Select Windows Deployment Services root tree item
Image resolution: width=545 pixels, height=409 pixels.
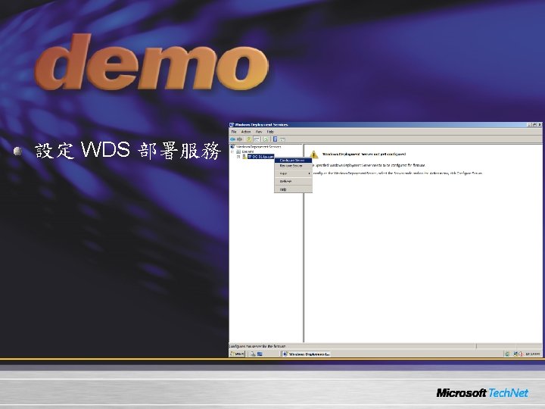click(258, 147)
